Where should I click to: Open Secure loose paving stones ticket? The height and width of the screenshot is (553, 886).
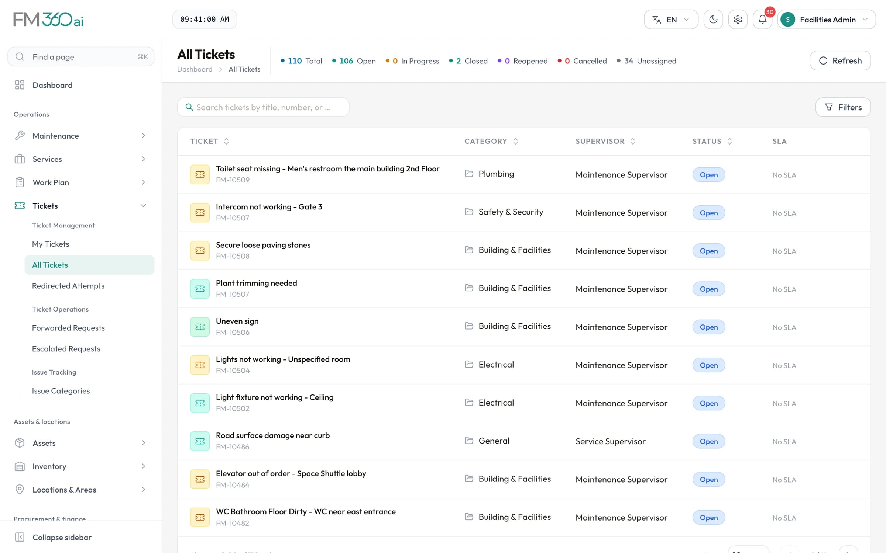pos(263,245)
